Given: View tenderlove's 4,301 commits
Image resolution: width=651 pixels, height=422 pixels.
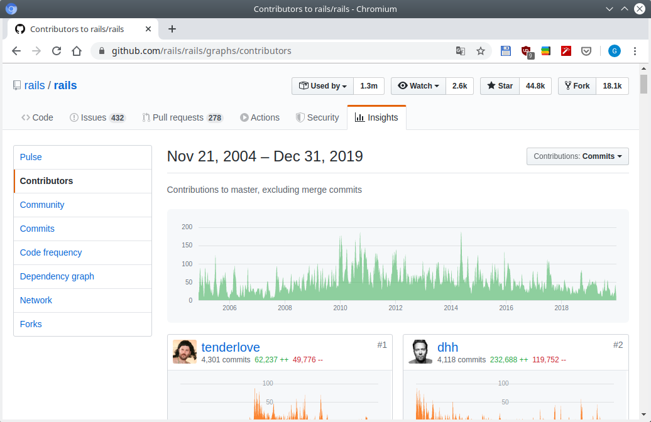Looking at the screenshot, I should point(226,360).
